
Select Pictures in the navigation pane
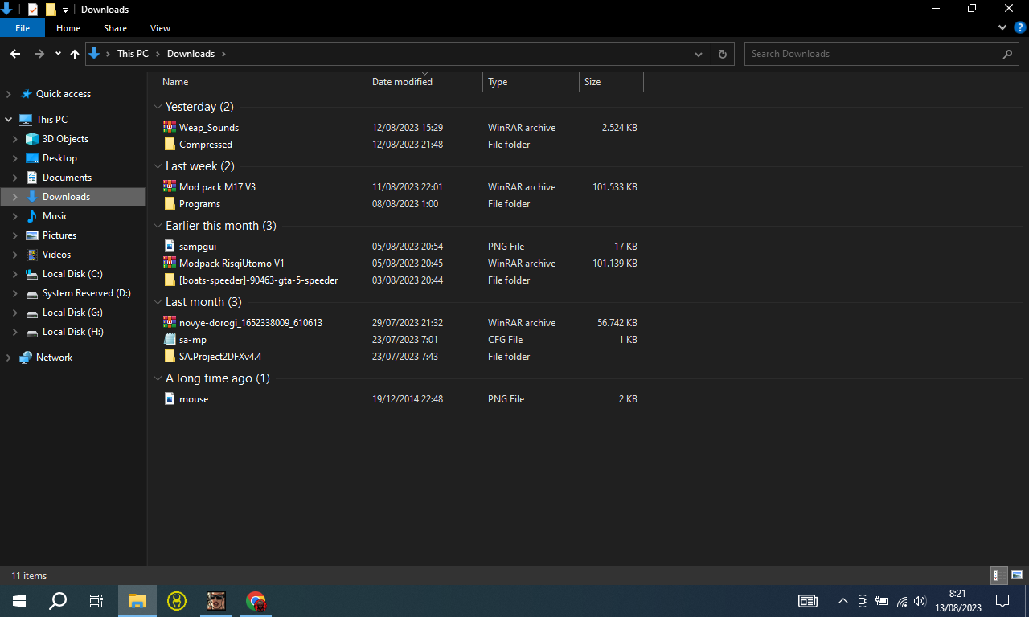point(59,235)
